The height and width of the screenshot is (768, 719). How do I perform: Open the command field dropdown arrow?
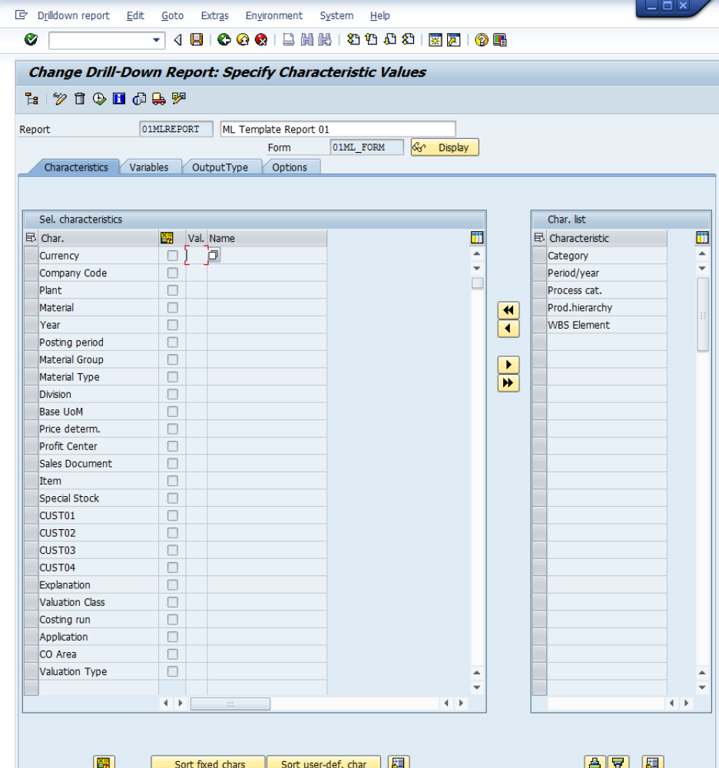(156, 40)
